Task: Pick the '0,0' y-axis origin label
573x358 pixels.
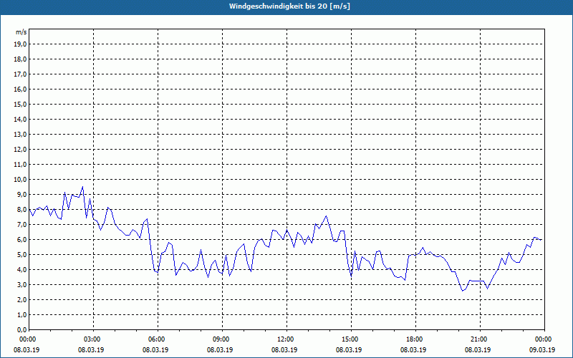Action: click(x=21, y=329)
